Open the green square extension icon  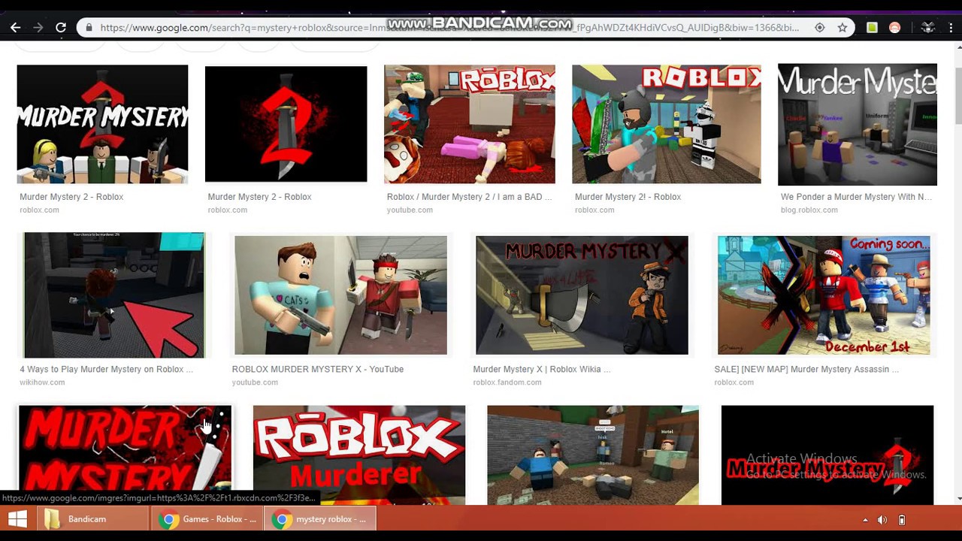click(x=872, y=28)
